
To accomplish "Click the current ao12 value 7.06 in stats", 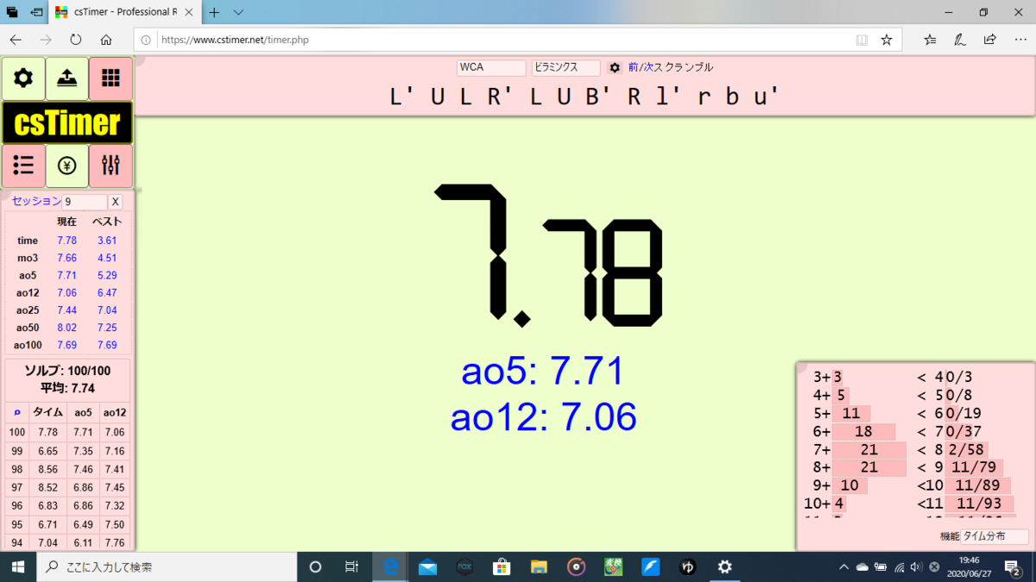I will click(x=67, y=292).
